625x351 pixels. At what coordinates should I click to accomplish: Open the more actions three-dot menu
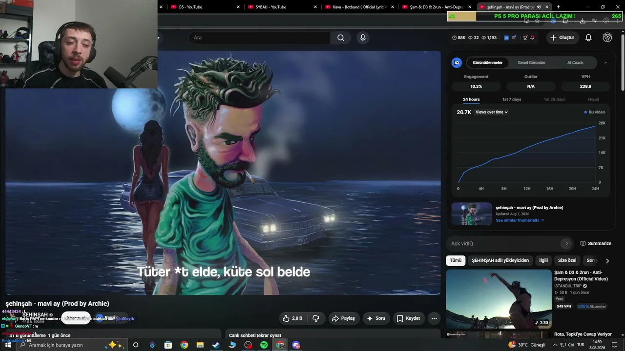pyautogui.click(x=434, y=318)
